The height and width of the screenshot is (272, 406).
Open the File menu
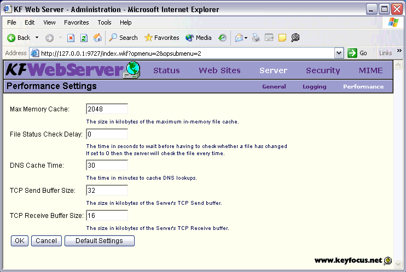coord(11,22)
